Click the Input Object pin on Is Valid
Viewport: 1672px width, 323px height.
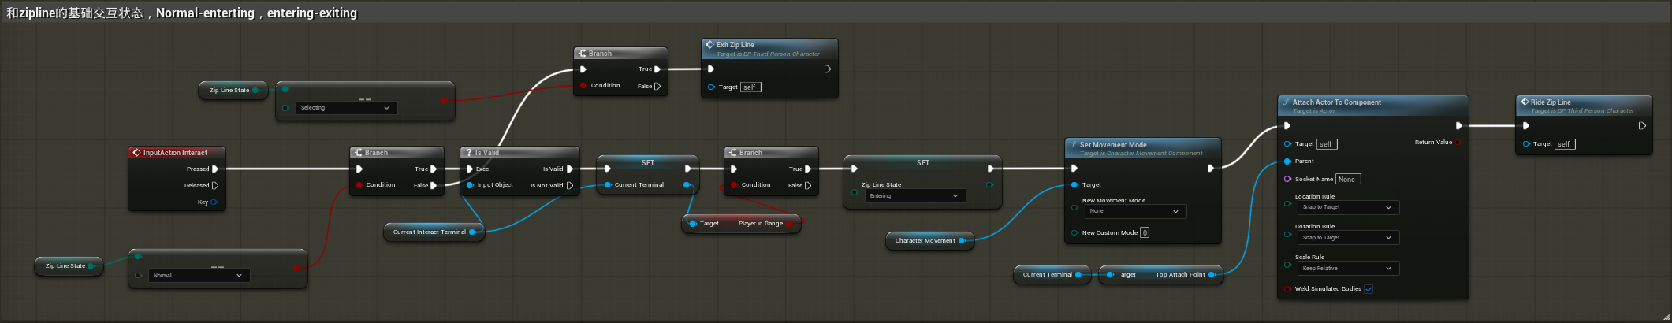(x=470, y=185)
